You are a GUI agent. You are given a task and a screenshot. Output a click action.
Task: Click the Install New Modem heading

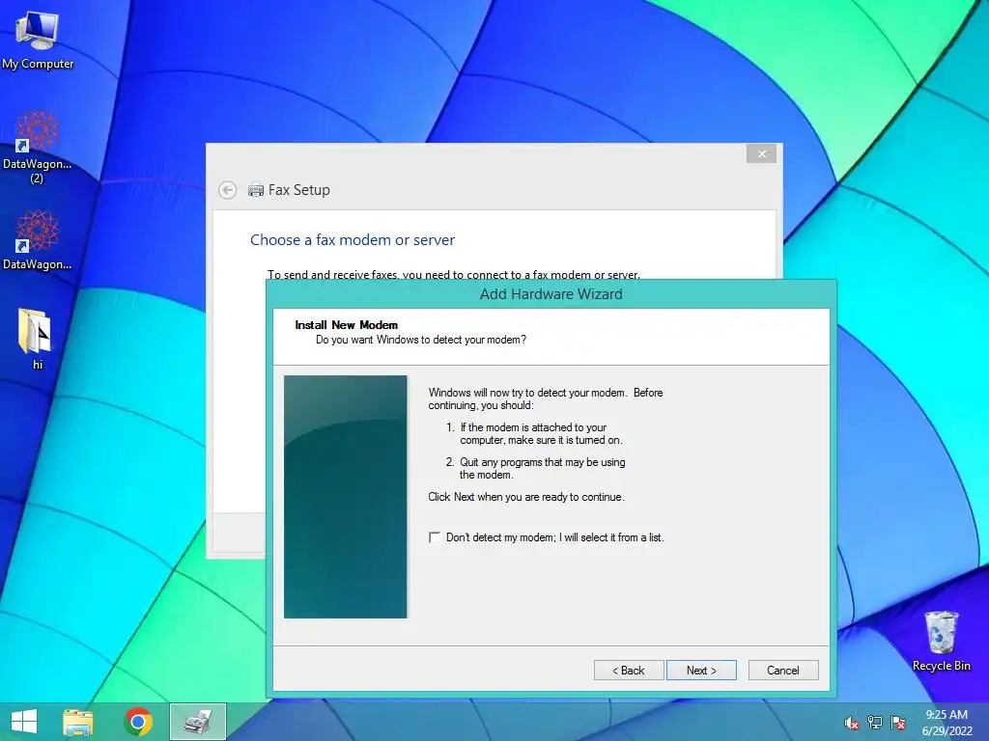(x=347, y=325)
